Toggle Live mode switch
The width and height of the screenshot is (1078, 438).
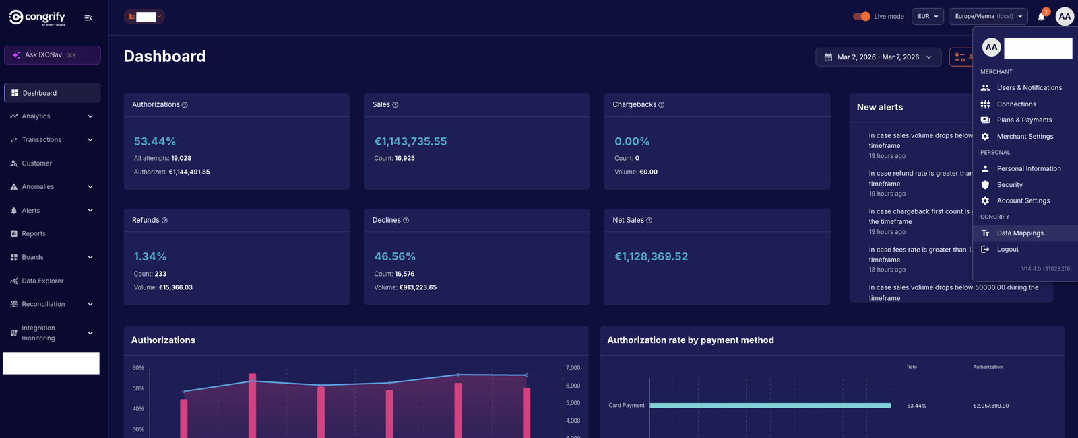[861, 16]
